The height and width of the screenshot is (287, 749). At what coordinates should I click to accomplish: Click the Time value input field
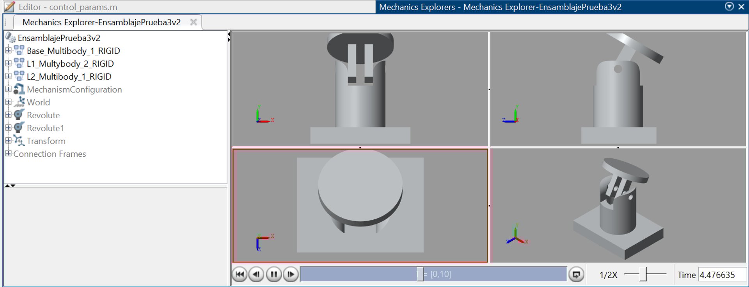pyautogui.click(x=722, y=275)
